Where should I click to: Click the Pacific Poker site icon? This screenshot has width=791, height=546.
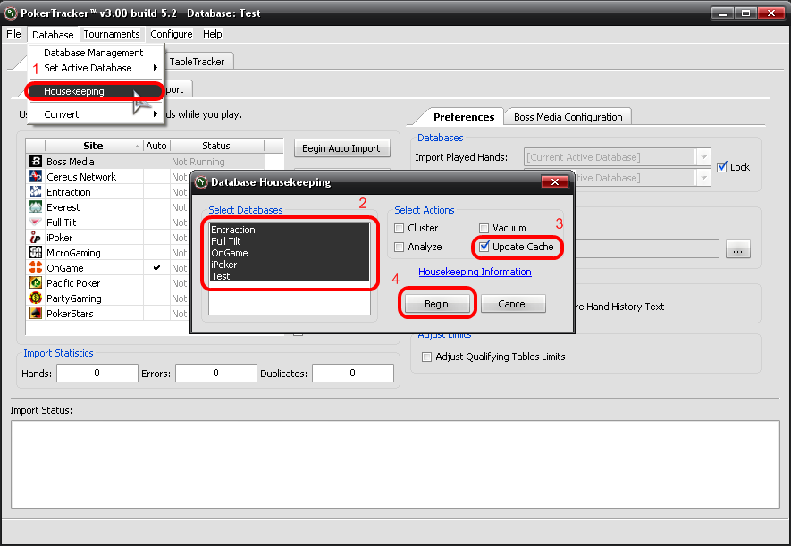[36, 283]
